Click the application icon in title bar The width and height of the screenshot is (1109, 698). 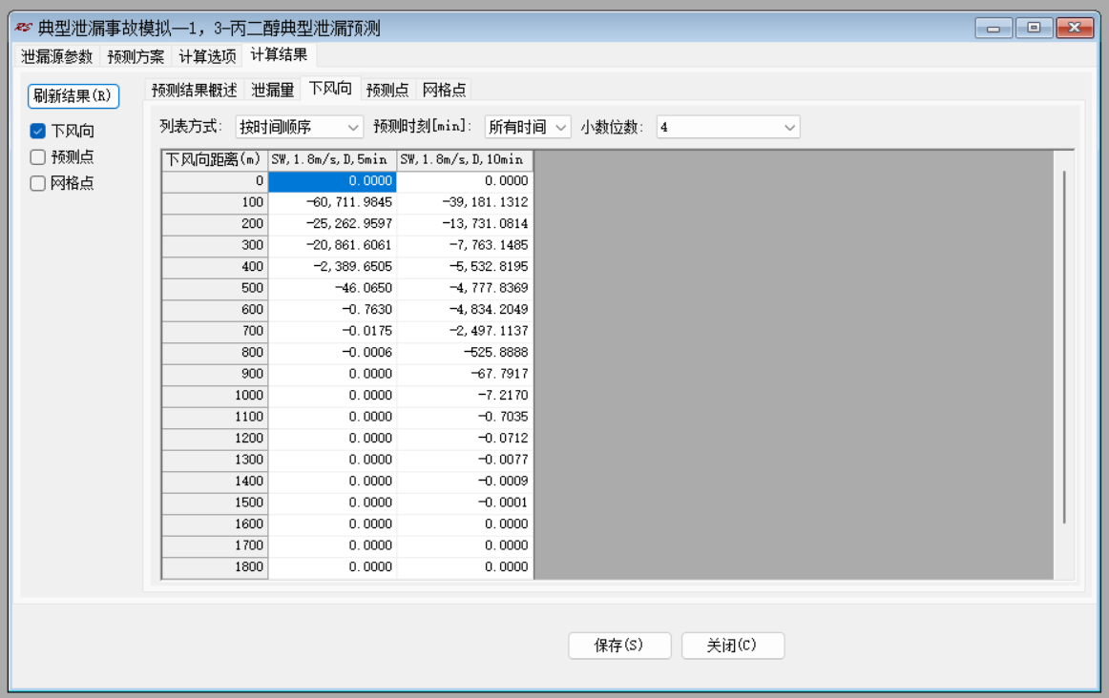23,28
